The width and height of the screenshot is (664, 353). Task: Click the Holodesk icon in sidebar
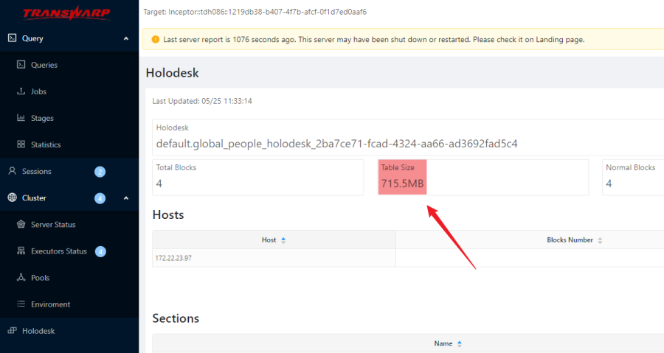point(12,331)
